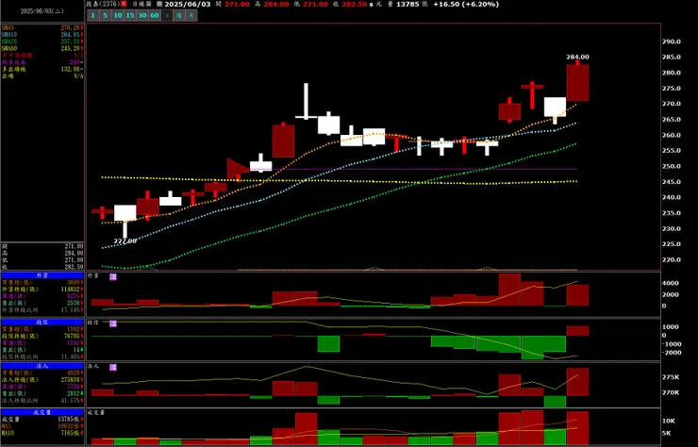
Task: Switch chart to weekly (週) period
Action: point(179,16)
